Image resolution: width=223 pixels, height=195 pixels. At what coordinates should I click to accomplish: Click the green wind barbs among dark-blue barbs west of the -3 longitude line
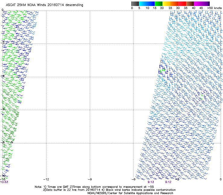click(162, 70)
